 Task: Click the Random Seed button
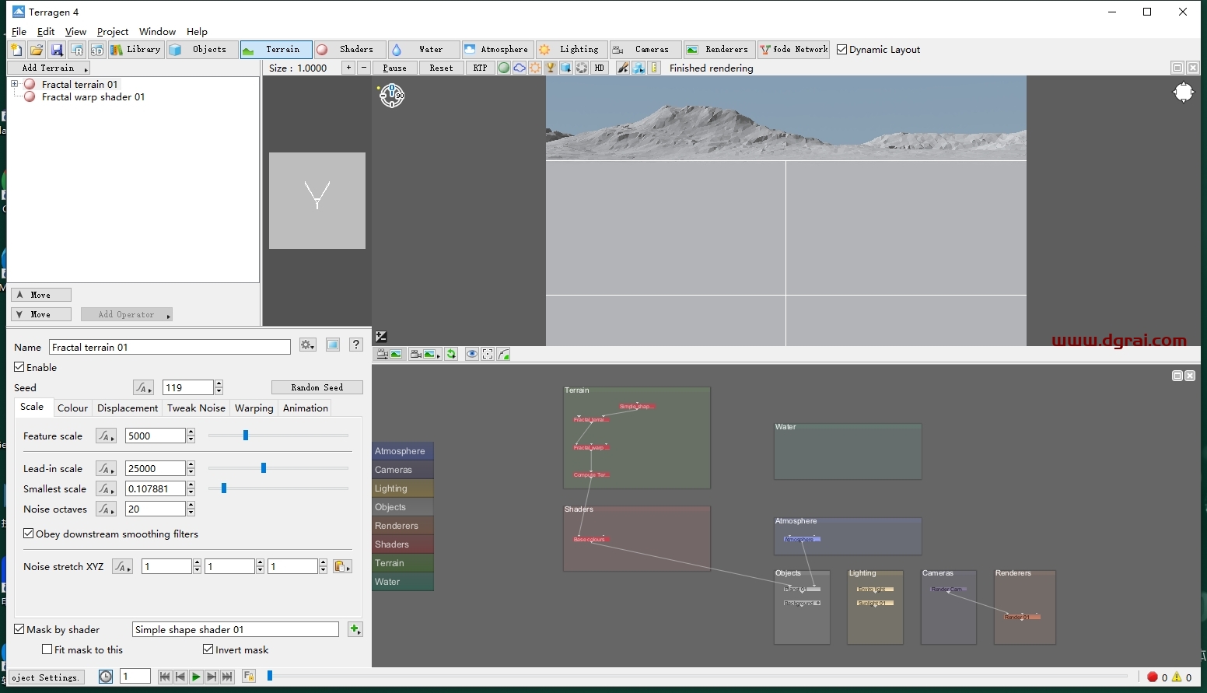coord(317,387)
